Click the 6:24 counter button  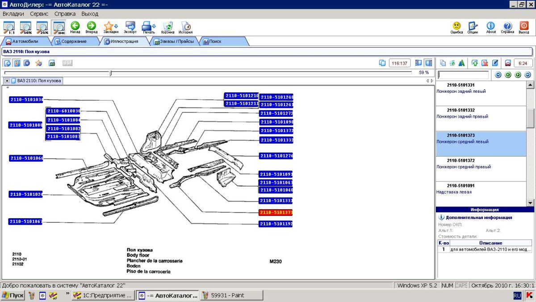coord(523,63)
